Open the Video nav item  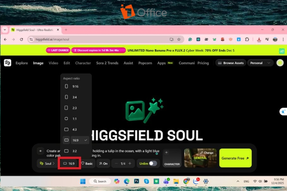[x=53, y=63]
